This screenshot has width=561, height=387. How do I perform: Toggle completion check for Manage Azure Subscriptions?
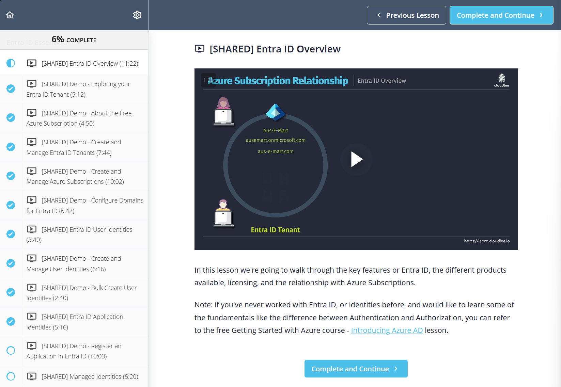point(11,176)
